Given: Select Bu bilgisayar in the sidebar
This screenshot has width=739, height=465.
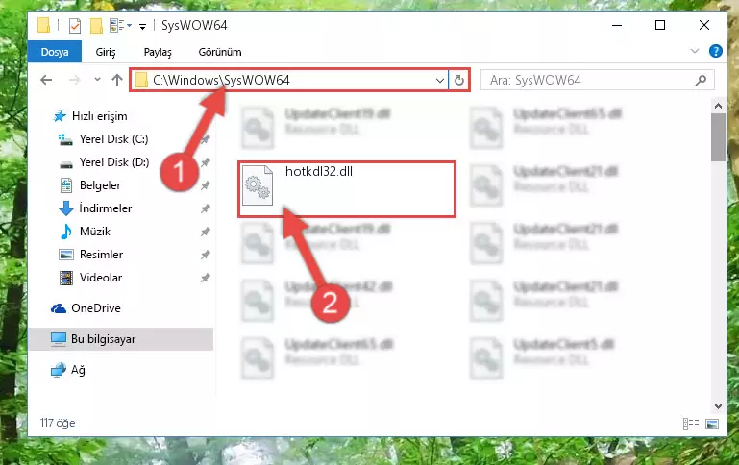Looking at the screenshot, I should click(121, 339).
